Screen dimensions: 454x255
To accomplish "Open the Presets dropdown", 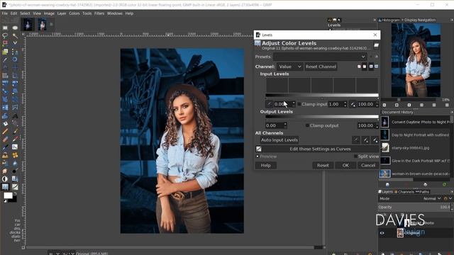I will point(320,57).
